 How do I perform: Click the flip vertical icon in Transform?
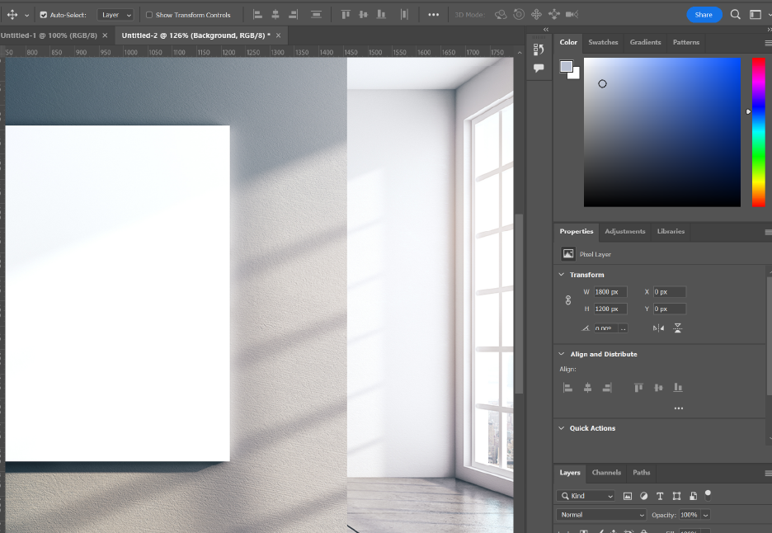(678, 328)
